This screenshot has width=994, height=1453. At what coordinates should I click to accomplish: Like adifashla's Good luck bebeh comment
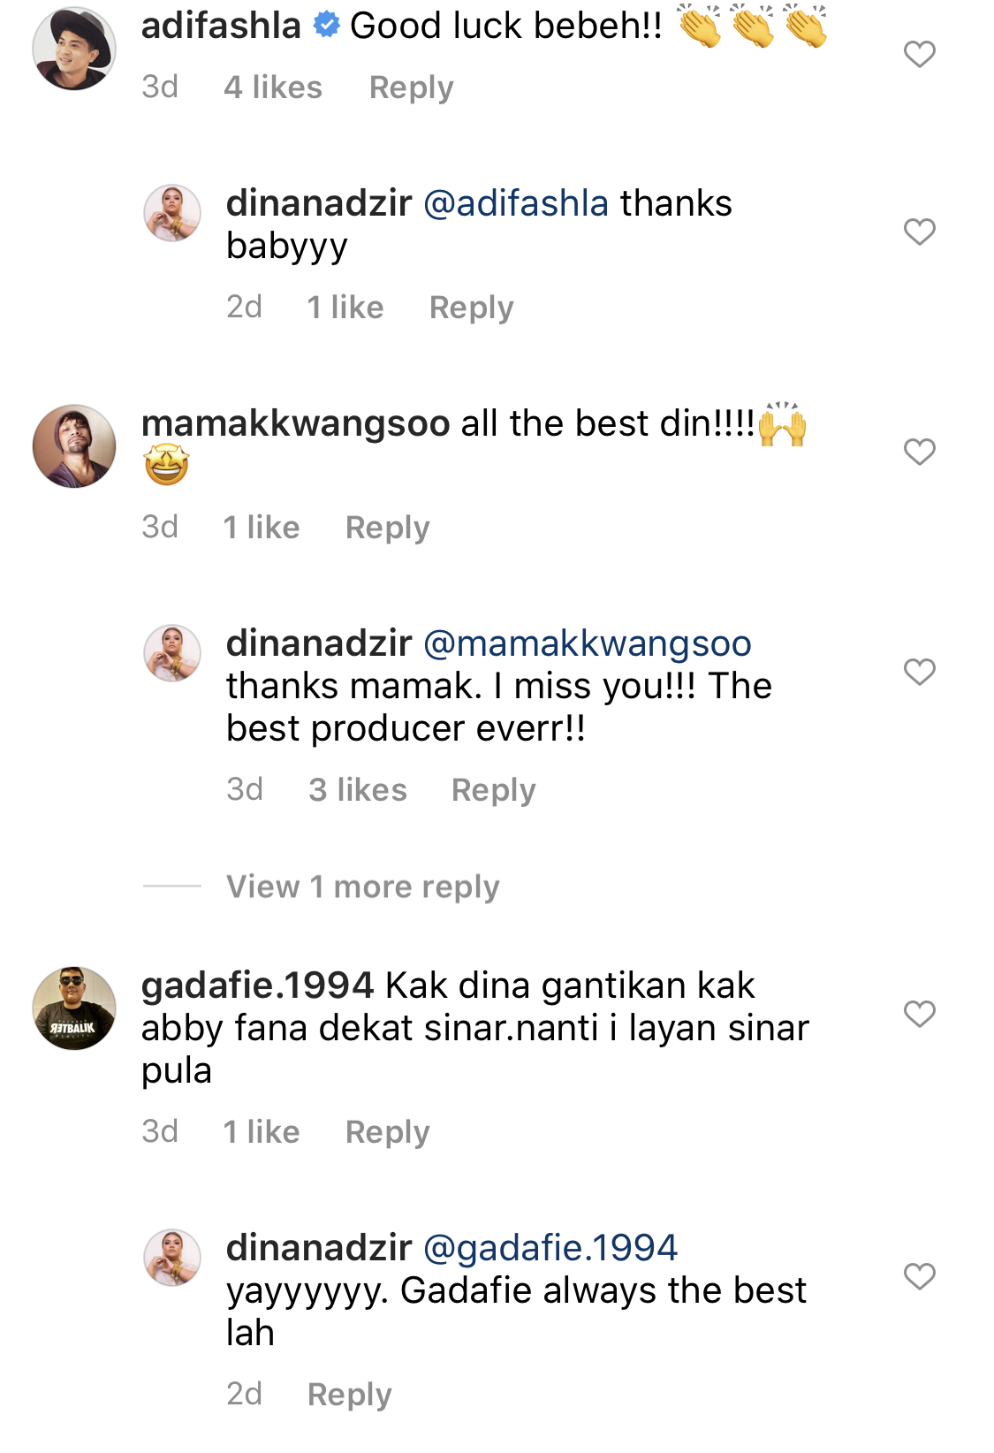pos(919,55)
